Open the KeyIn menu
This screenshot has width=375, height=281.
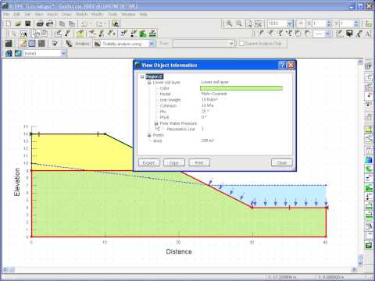52,14
